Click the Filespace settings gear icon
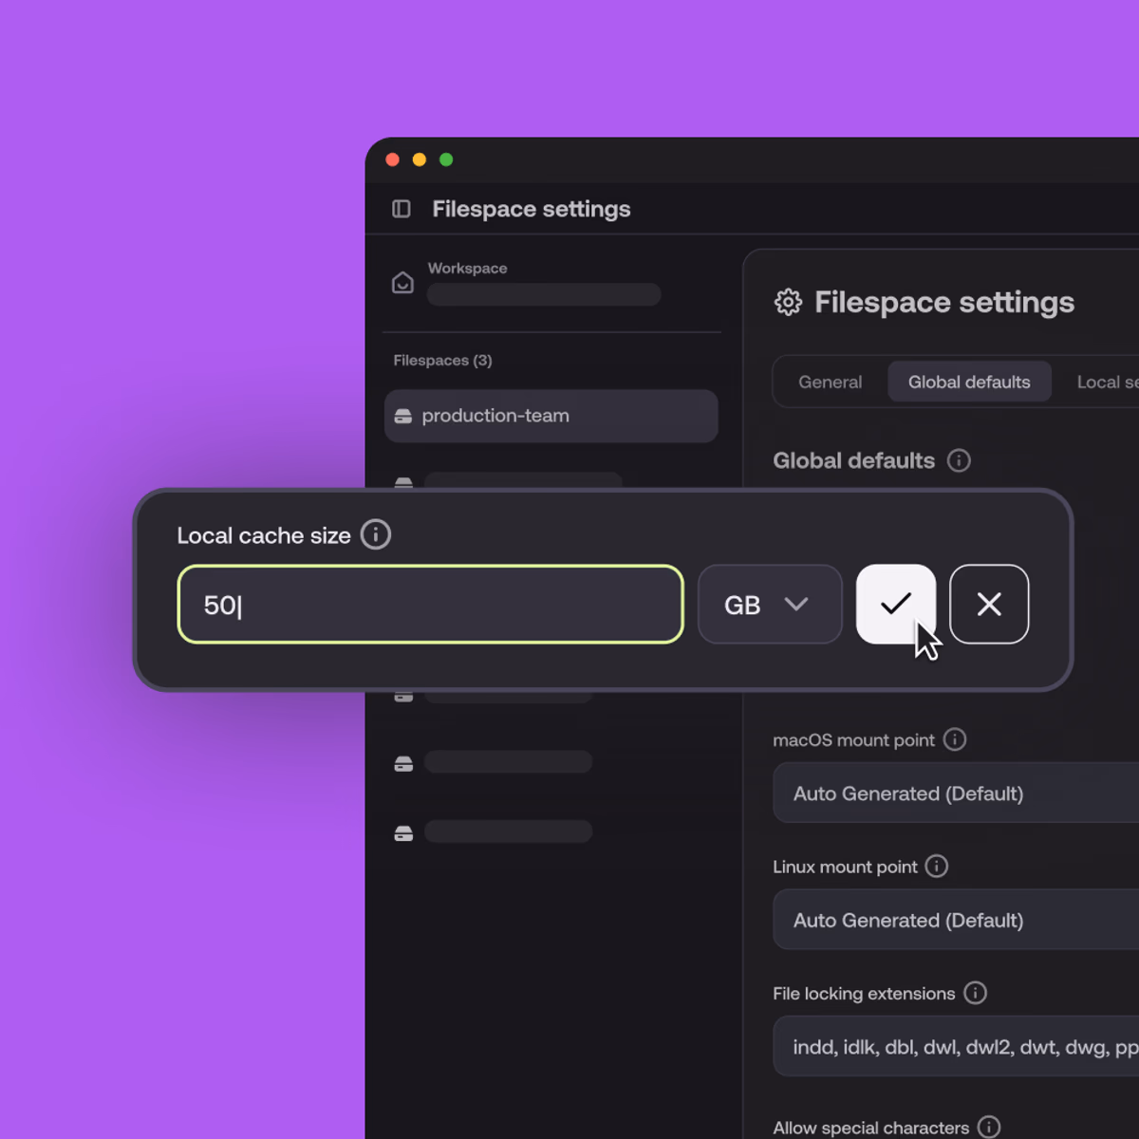This screenshot has height=1139, width=1139. click(x=788, y=302)
